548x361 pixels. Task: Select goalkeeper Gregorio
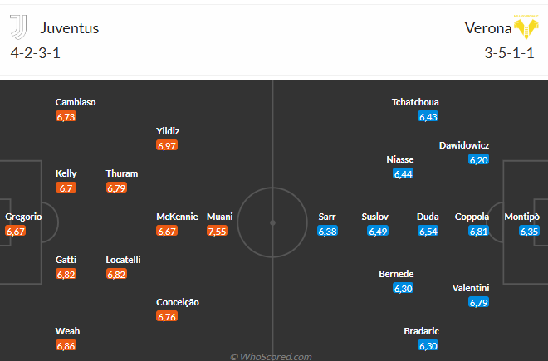(23, 217)
